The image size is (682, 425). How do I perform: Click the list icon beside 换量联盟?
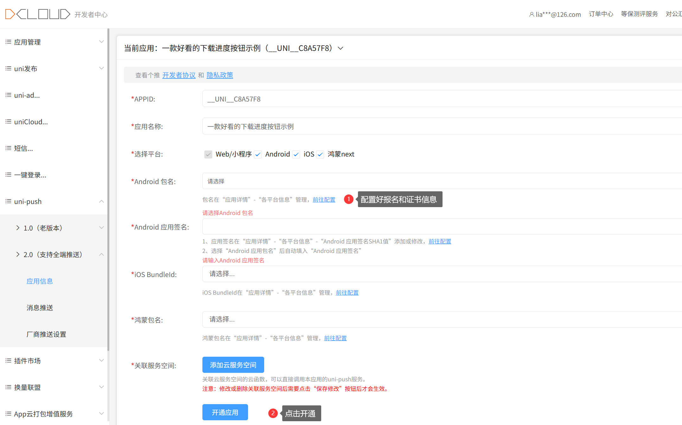(8, 387)
